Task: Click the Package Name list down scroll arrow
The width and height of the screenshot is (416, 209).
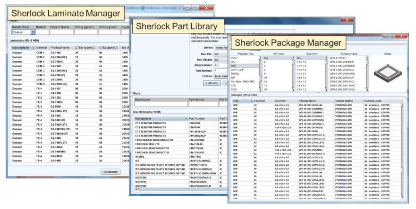Action: click(x=367, y=90)
